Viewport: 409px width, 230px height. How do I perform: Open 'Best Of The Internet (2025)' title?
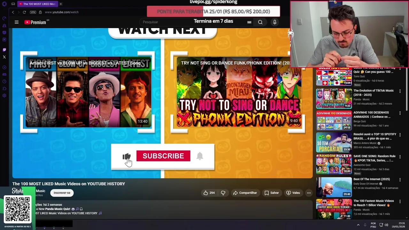[x=372, y=179]
